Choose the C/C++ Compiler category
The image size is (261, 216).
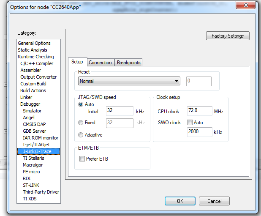(37, 63)
